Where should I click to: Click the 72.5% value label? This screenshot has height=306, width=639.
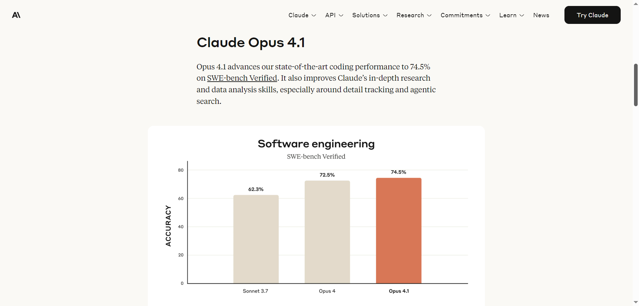click(x=327, y=175)
